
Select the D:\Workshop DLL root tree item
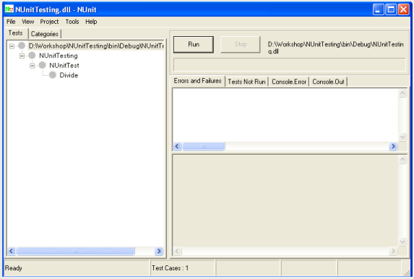(x=96, y=46)
